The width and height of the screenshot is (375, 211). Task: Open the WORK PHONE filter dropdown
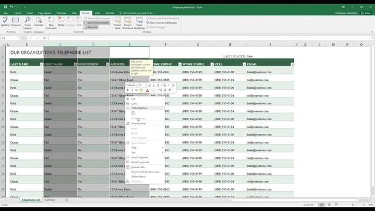[x=212, y=64]
